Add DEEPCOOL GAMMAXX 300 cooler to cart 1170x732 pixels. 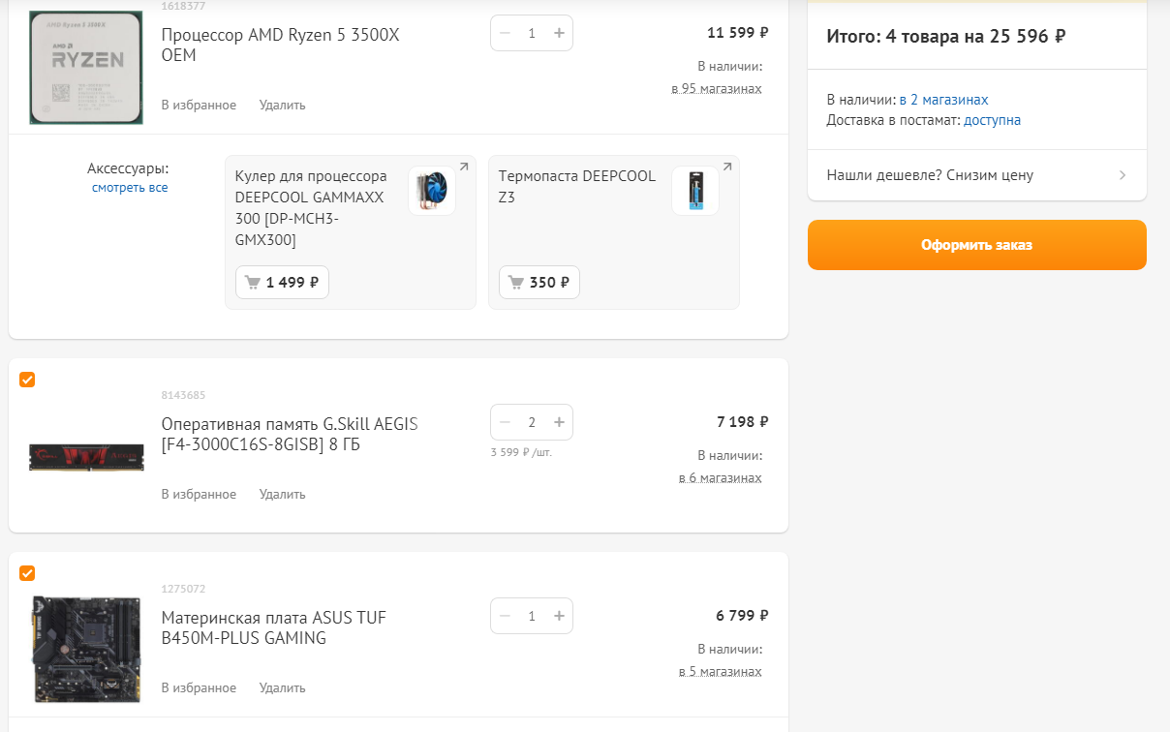(x=282, y=283)
